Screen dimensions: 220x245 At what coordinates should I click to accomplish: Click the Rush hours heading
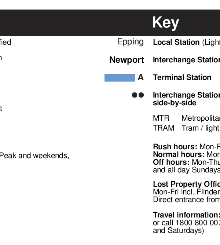click(175, 147)
